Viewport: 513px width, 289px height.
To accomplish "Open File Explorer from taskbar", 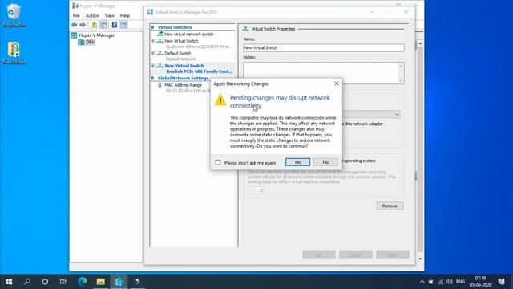I will (x=100, y=282).
